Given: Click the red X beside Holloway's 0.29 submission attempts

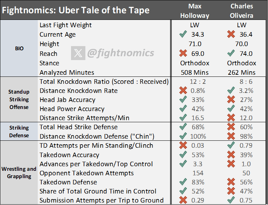Looking at the screenshot, I should [x=182, y=200].
